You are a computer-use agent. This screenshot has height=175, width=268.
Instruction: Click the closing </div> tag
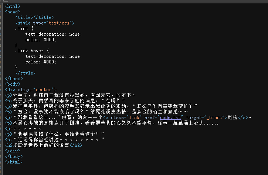(x=13, y=151)
